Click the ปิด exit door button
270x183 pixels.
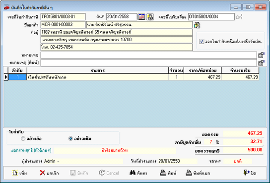(250, 173)
